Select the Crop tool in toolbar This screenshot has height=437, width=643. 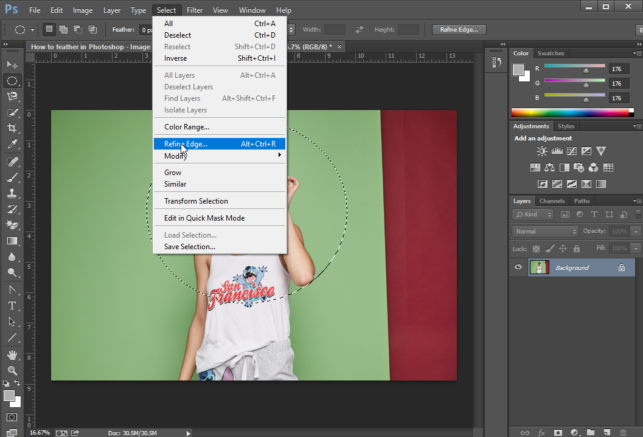click(x=12, y=128)
